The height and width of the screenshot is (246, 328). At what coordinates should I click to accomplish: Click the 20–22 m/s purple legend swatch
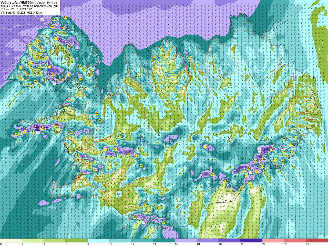(x=230, y=240)
